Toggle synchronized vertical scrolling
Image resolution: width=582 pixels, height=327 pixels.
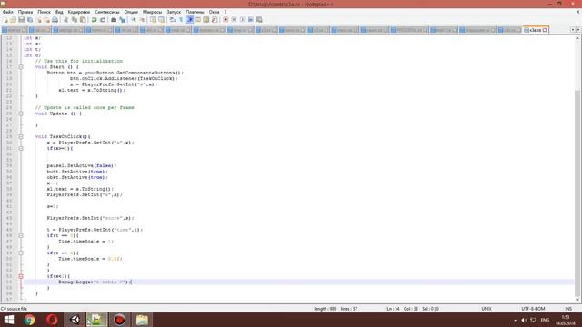153,20
